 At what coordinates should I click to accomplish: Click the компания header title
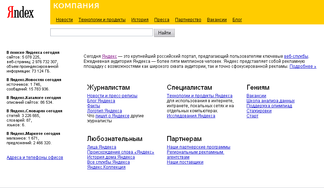pyautogui.click(x=76, y=5)
